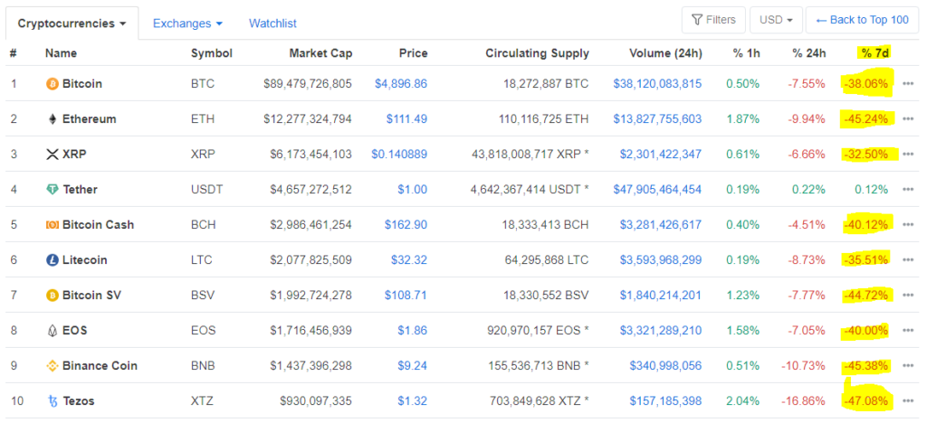Open the USD currency selector
Screen dimensions: 927x423
pyautogui.click(x=776, y=20)
